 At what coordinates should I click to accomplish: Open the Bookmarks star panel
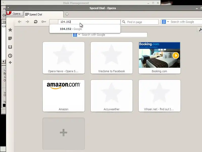[x=10, y=30]
